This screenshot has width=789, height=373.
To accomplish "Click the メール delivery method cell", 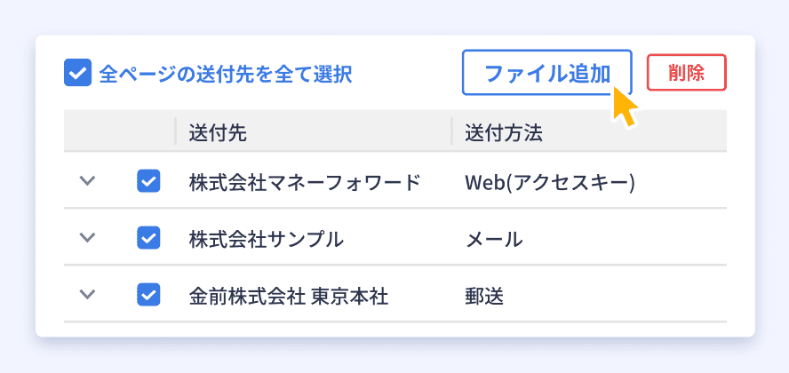I will [x=494, y=239].
